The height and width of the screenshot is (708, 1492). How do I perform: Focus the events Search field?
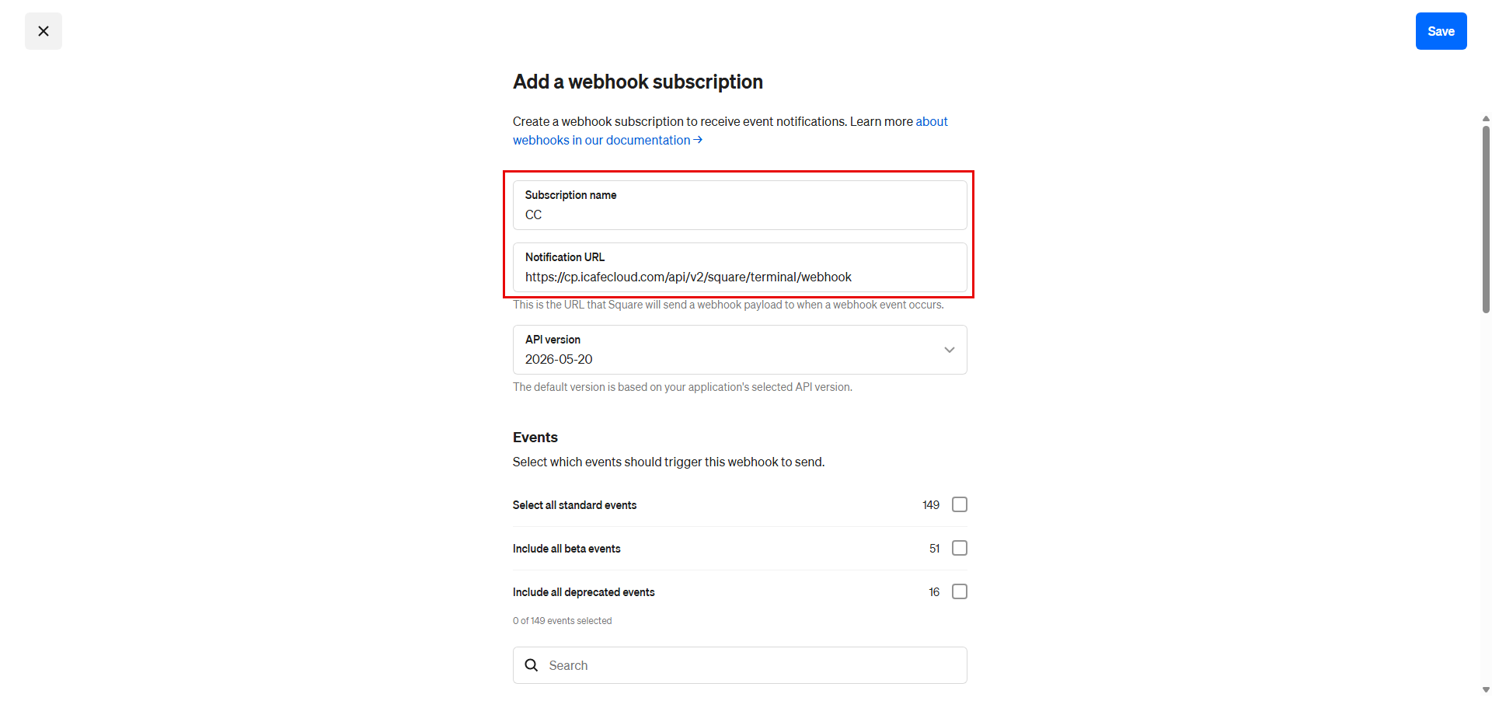point(740,665)
